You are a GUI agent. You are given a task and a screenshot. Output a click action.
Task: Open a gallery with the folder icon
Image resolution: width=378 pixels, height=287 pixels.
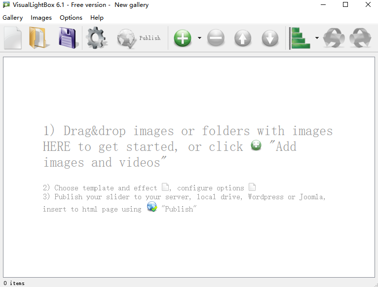point(39,38)
